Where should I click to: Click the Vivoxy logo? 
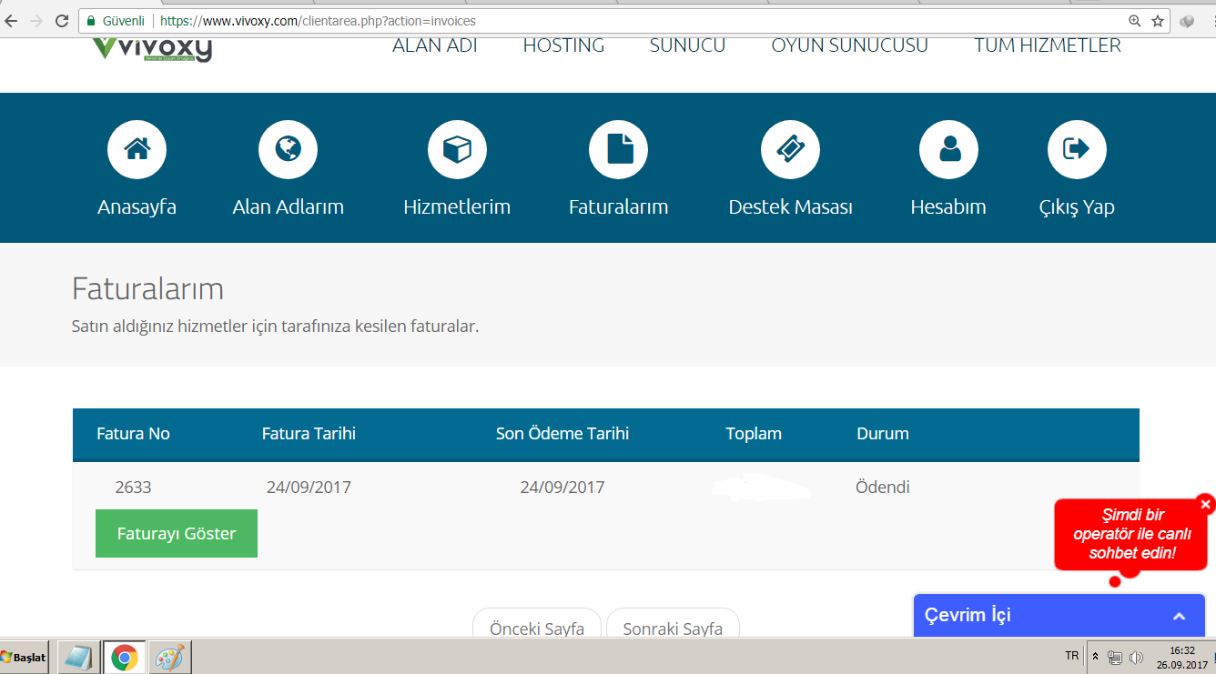pos(152,48)
